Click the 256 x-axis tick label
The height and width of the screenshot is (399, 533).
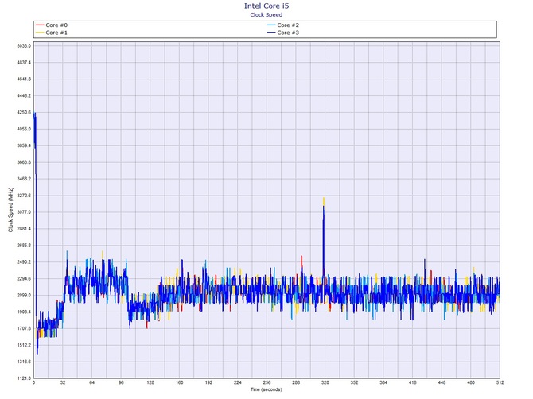(x=266, y=382)
